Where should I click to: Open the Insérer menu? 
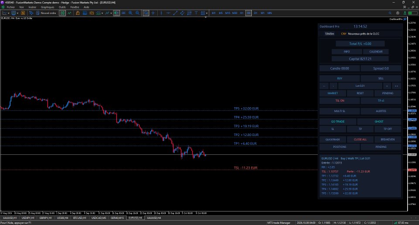coord(32,7)
